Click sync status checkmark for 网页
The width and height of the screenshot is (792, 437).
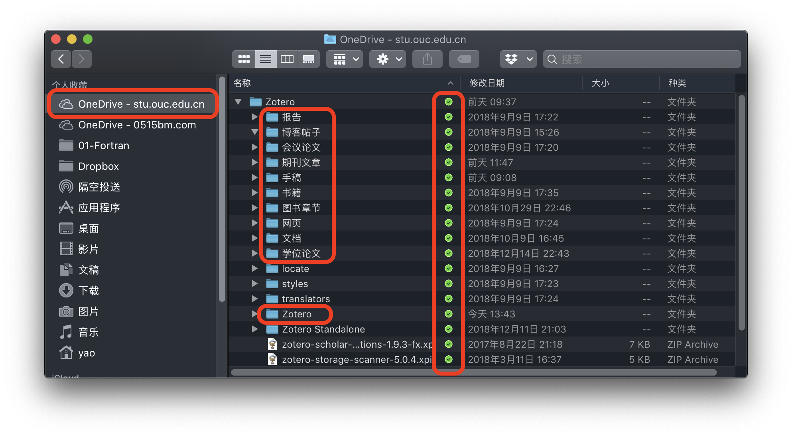tap(449, 223)
